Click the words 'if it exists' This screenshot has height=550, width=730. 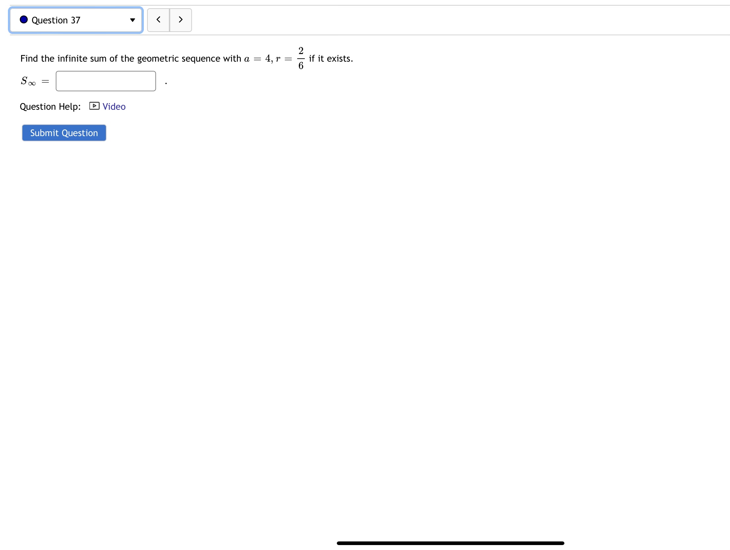pyautogui.click(x=331, y=59)
